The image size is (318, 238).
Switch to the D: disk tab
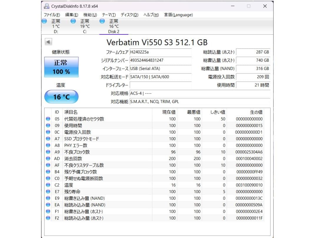[x=56, y=26]
